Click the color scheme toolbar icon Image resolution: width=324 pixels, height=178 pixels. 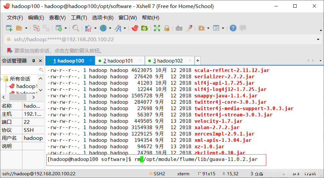89,28
